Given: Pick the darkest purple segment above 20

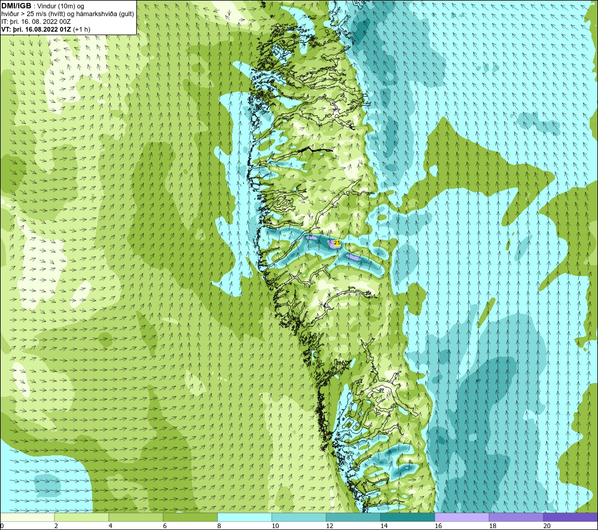Looking at the screenshot, I should [x=570, y=517].
